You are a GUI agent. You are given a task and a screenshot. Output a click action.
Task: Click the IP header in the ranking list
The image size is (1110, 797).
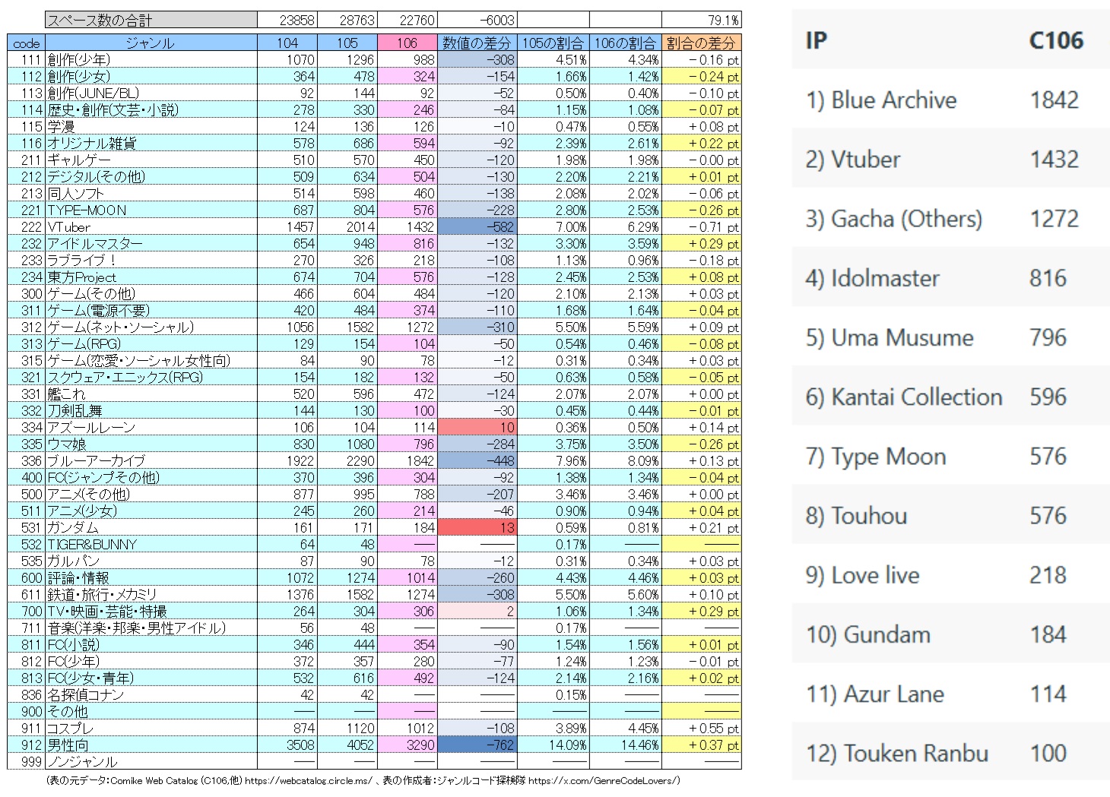[816, 40]
